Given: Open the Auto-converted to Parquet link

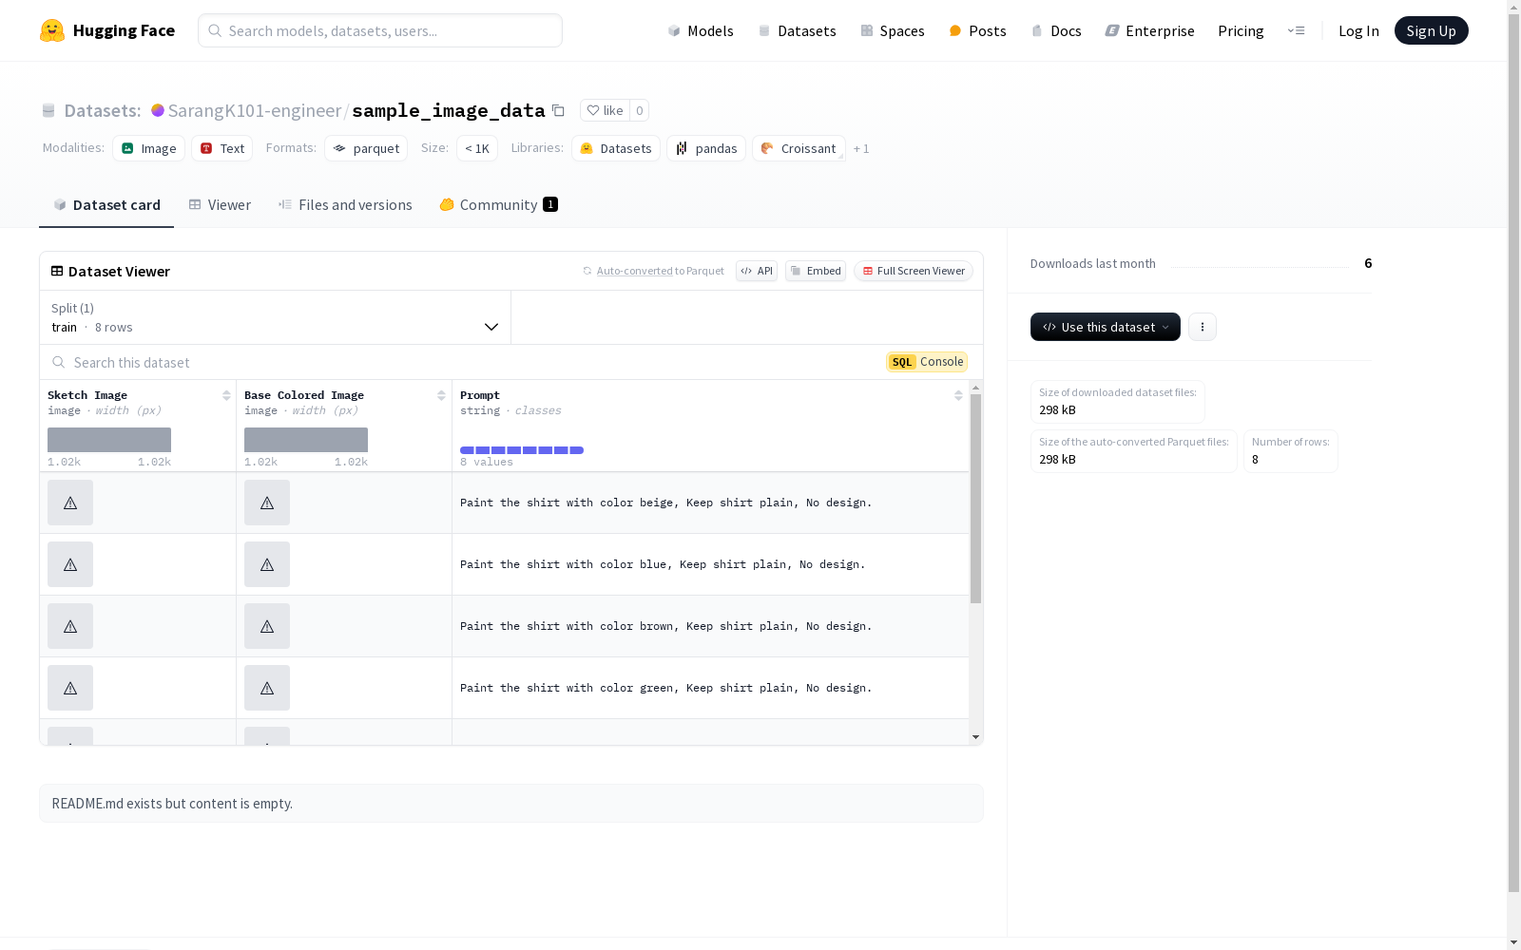Looking at the screenshot, I should coord(635,271).
